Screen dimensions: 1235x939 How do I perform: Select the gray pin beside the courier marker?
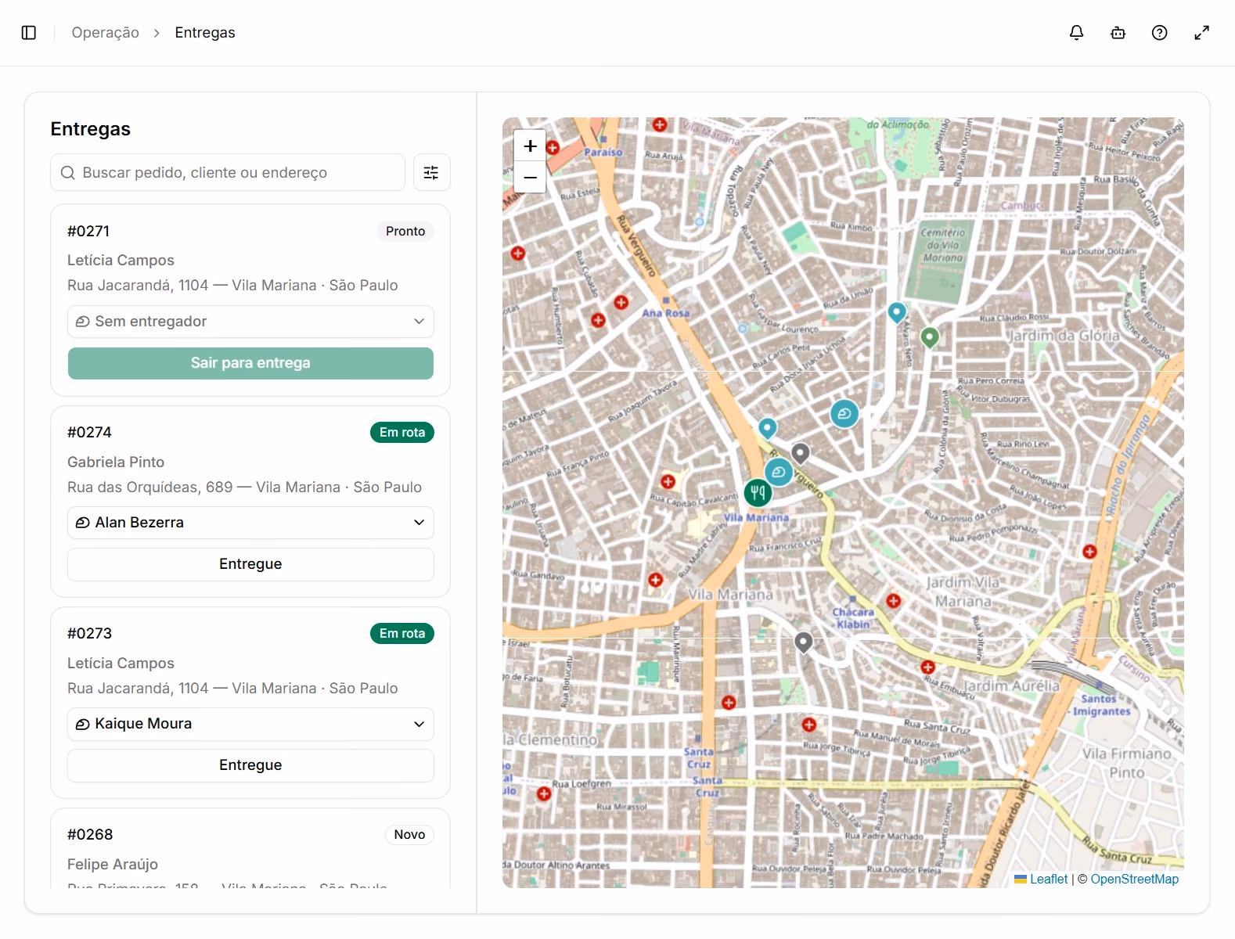pyautogui.click(x=800, y=453)
